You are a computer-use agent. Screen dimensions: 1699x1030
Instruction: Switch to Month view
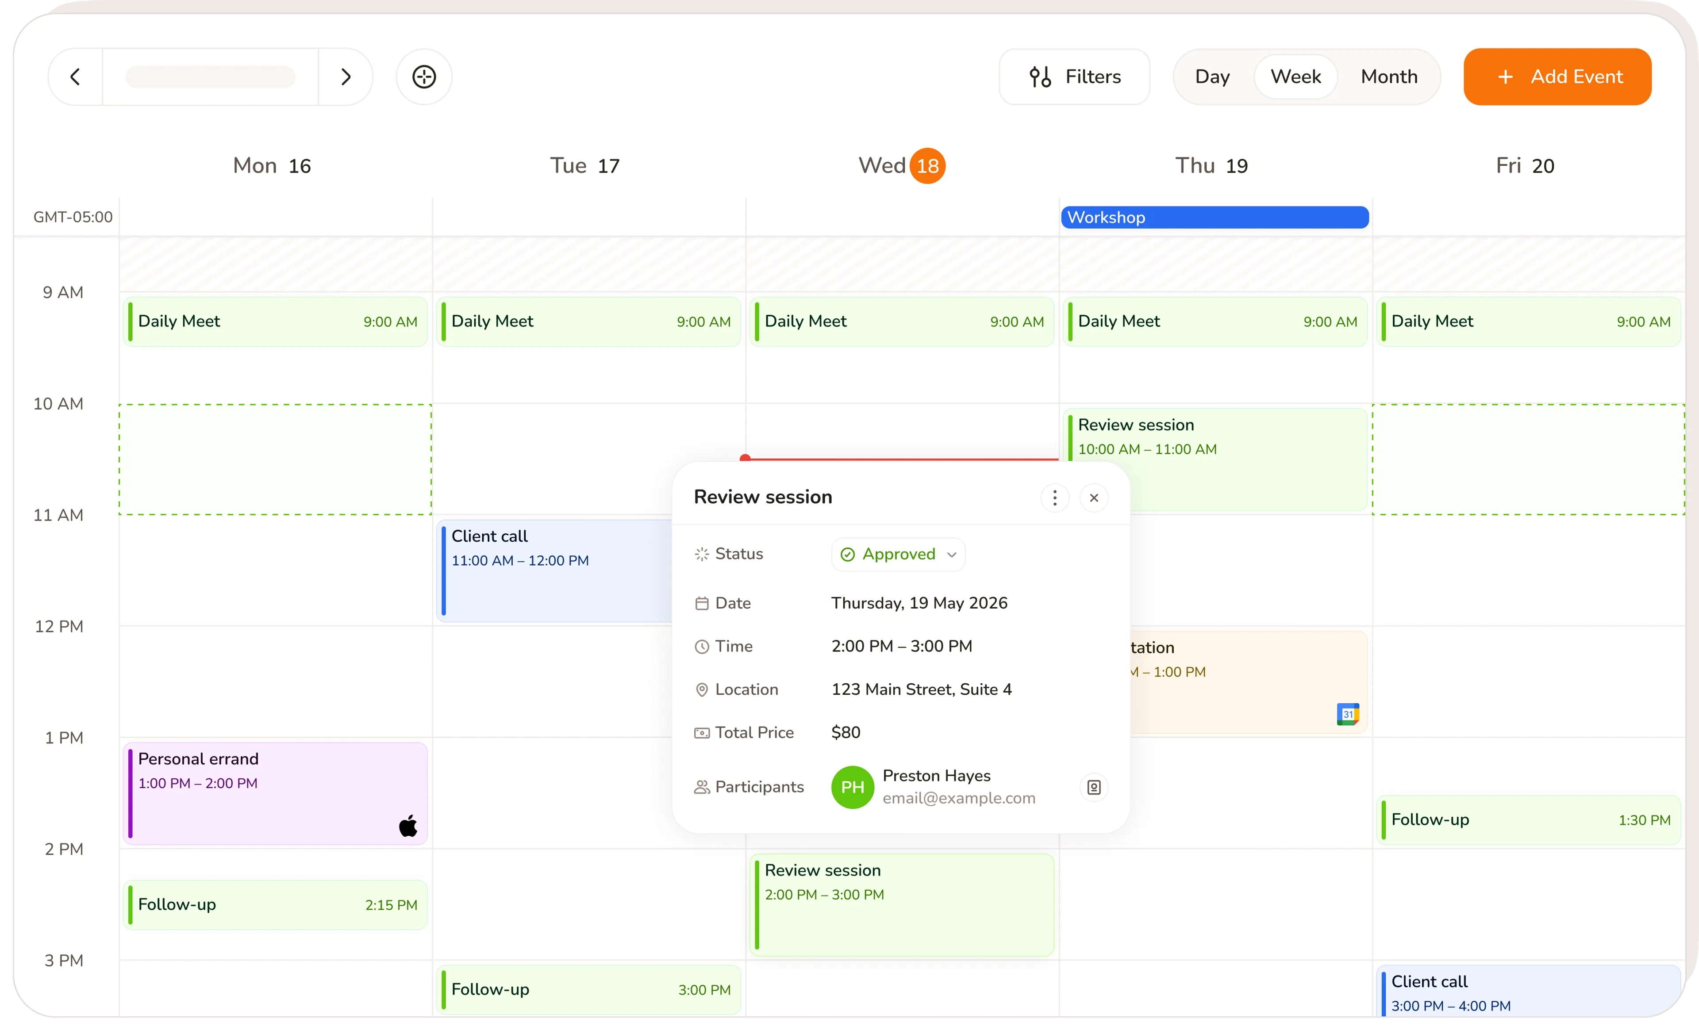(x=1389, y=77)
